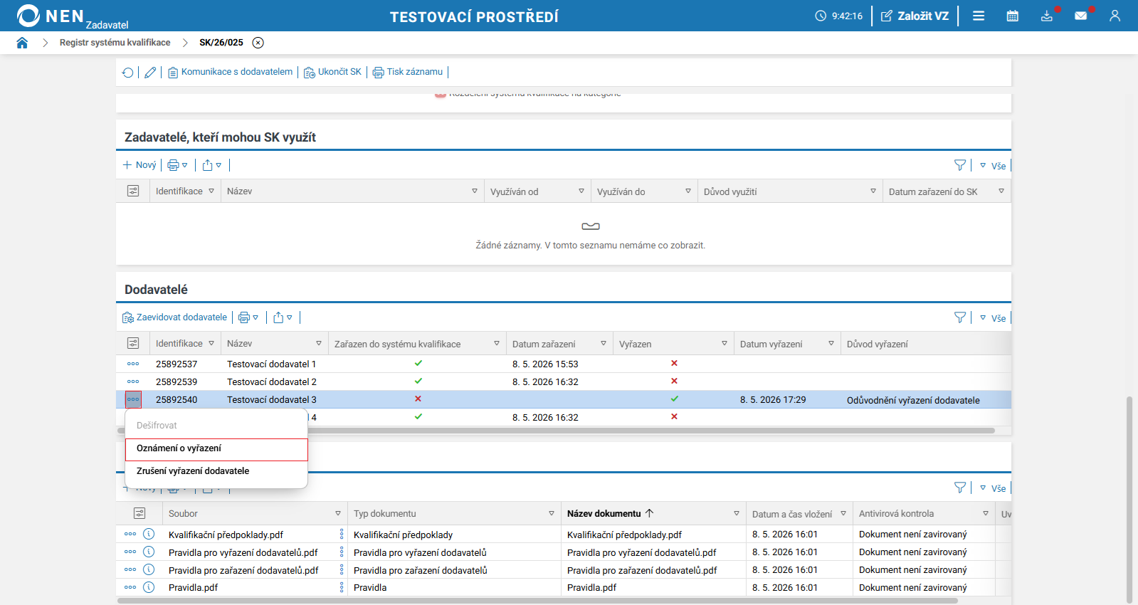Open info icon for Pravidla.pdf row
1138x605 pixels.
point(149,587)
